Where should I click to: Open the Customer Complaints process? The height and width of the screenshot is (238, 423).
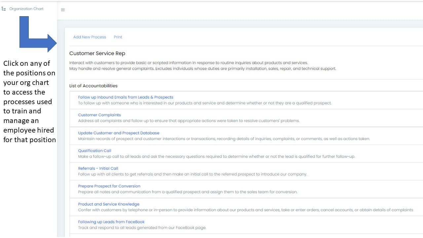[99, 115]
